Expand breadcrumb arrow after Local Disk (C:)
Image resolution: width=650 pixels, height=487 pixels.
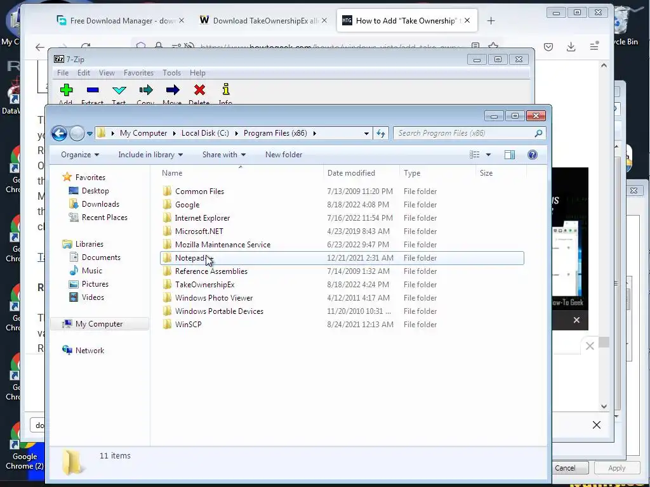[x=236, y=133]
